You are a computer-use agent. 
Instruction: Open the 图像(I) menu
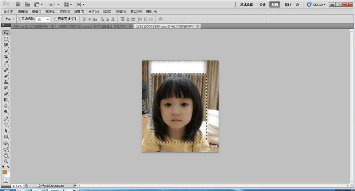point(37,12)
